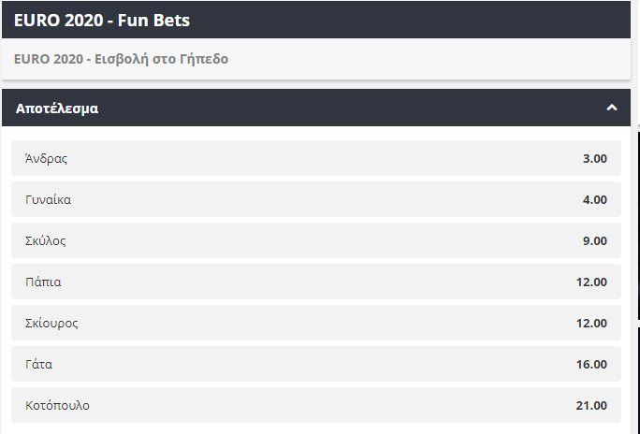640x434 pixels.
Task: Click the 4.00 odds value for Γυναίκα
Action: (594, 199)
